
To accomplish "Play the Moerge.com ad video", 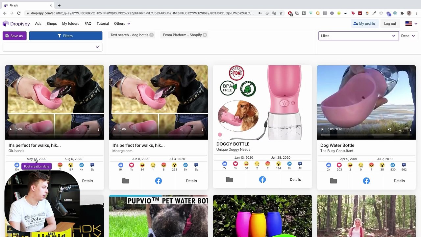I will coord(114,129).
